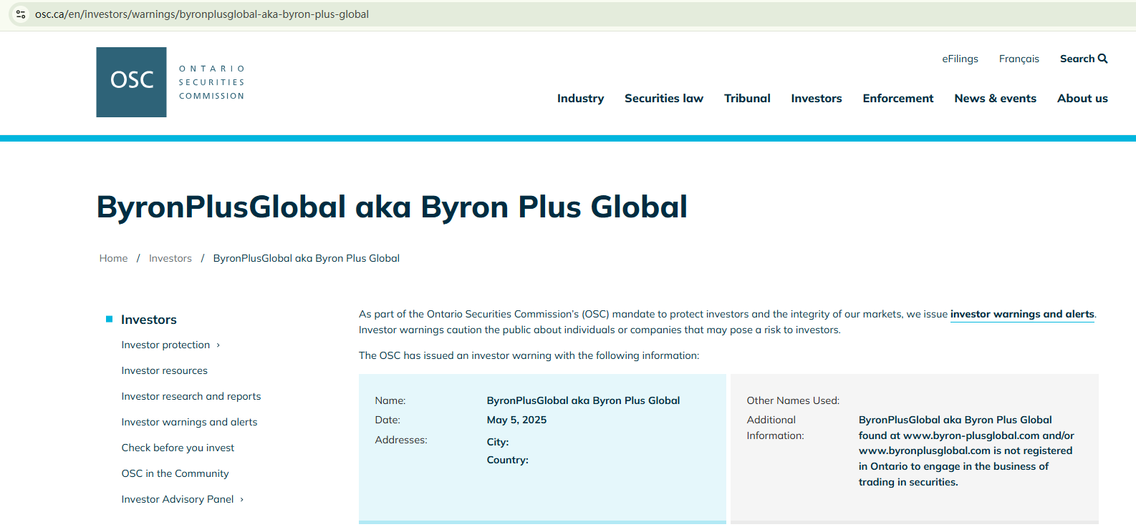Go to eFilings link

(960, 59)
